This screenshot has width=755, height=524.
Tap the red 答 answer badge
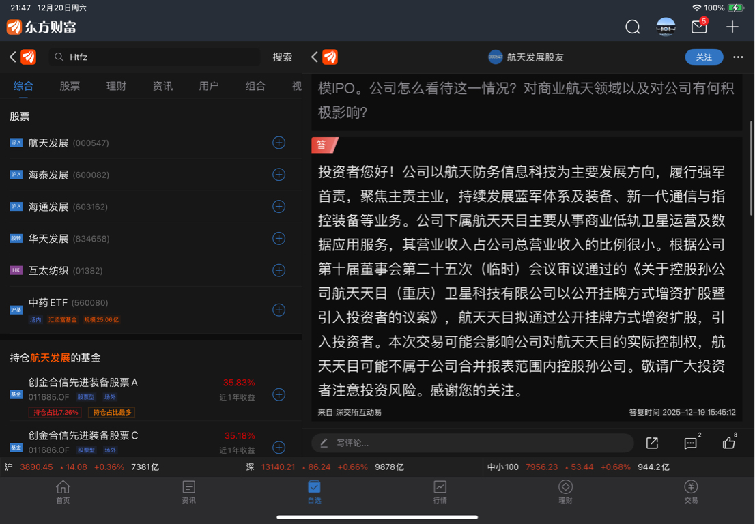[324, 145]
